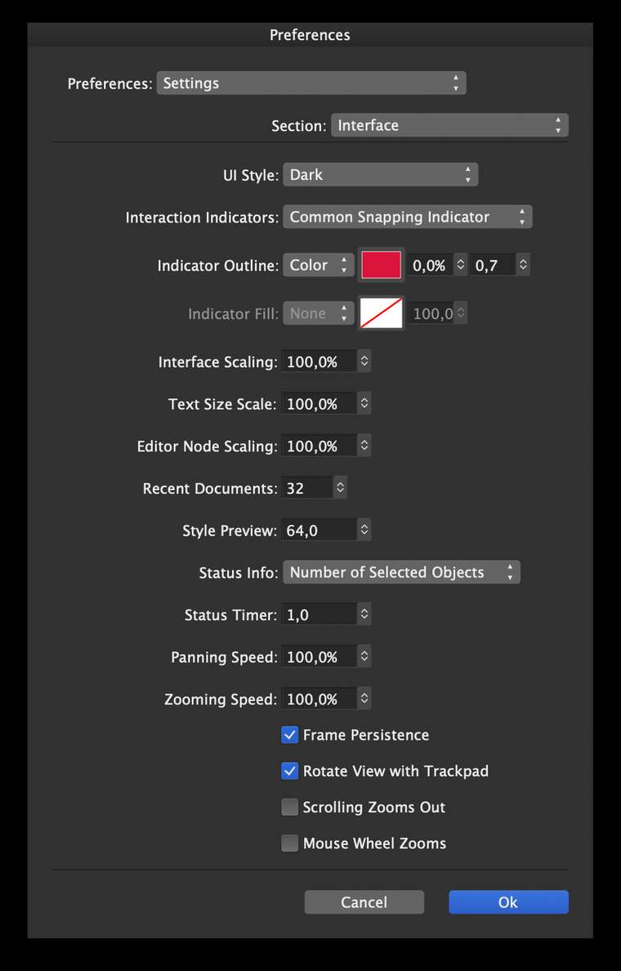Open the Interaction Indicators dropdown
Viewport: 621px width, 971px height.
(x=408, y=217)
